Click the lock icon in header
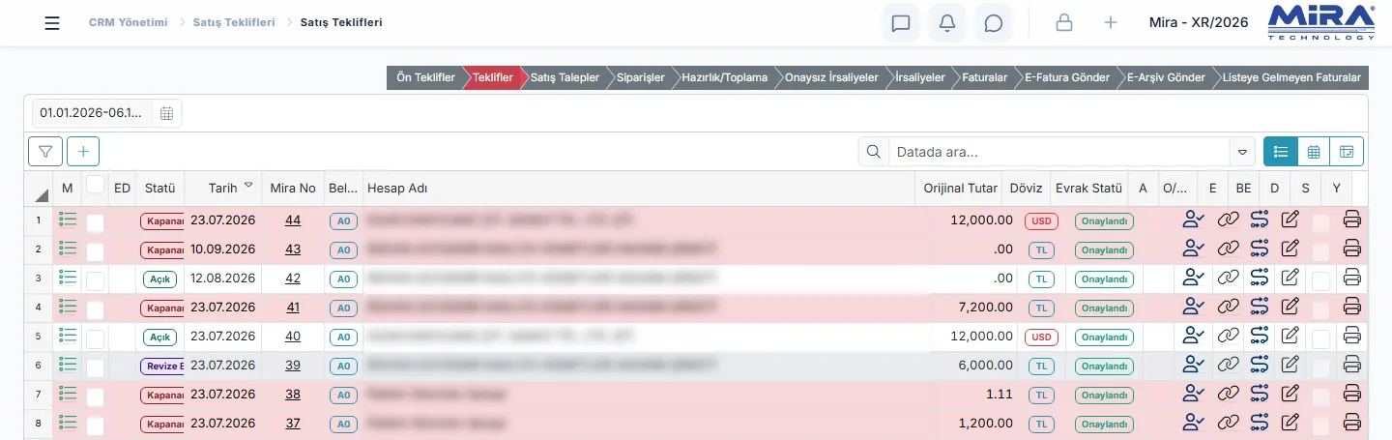 click(x=1064, y=22)
